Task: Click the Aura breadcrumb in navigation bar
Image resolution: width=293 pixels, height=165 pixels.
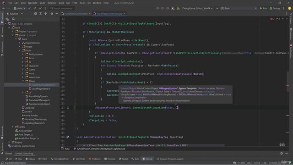Action: point(65,149)
